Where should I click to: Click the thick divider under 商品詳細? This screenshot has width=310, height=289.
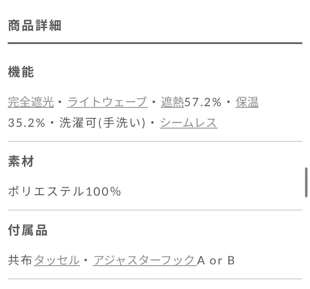155,43
